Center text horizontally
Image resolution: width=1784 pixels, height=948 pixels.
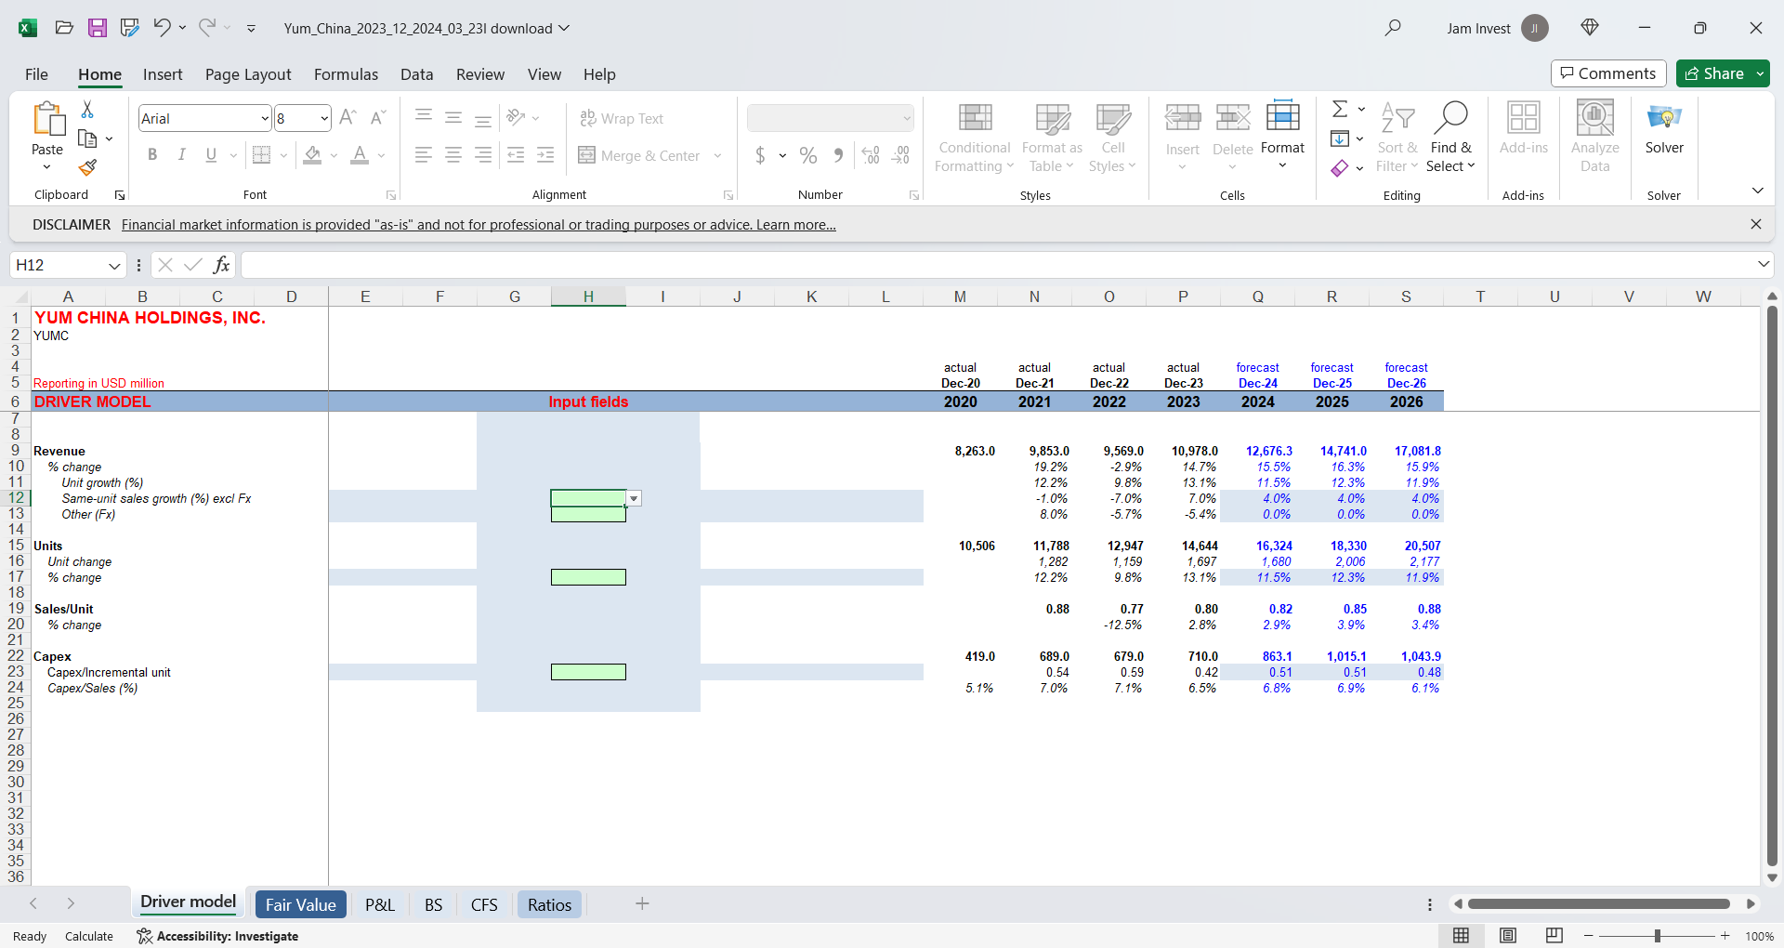[453, 155]
